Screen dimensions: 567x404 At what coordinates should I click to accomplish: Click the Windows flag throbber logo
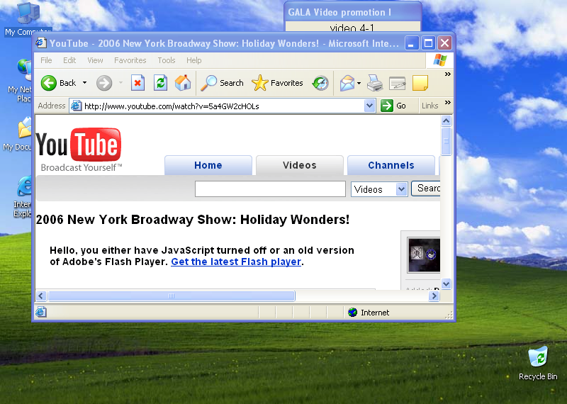click(439, 60)
